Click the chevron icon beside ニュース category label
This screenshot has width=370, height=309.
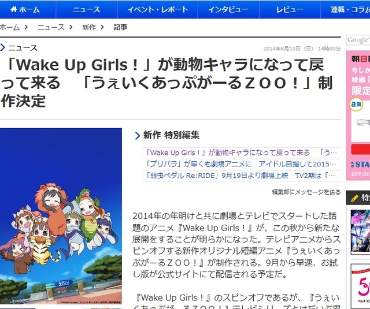(2, 47)
